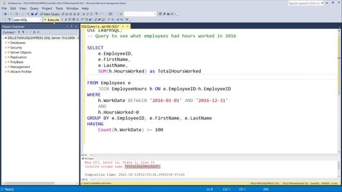Viewport: 342px width, 192px height.
Task: Expand the Databases node
Action: 6,43
